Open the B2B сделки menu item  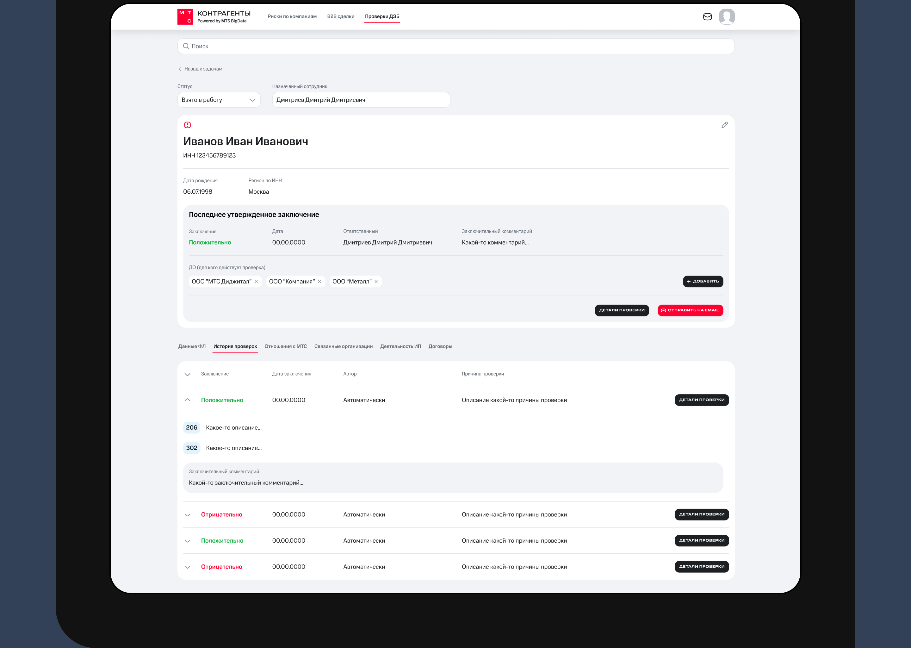tap(340, 16)
